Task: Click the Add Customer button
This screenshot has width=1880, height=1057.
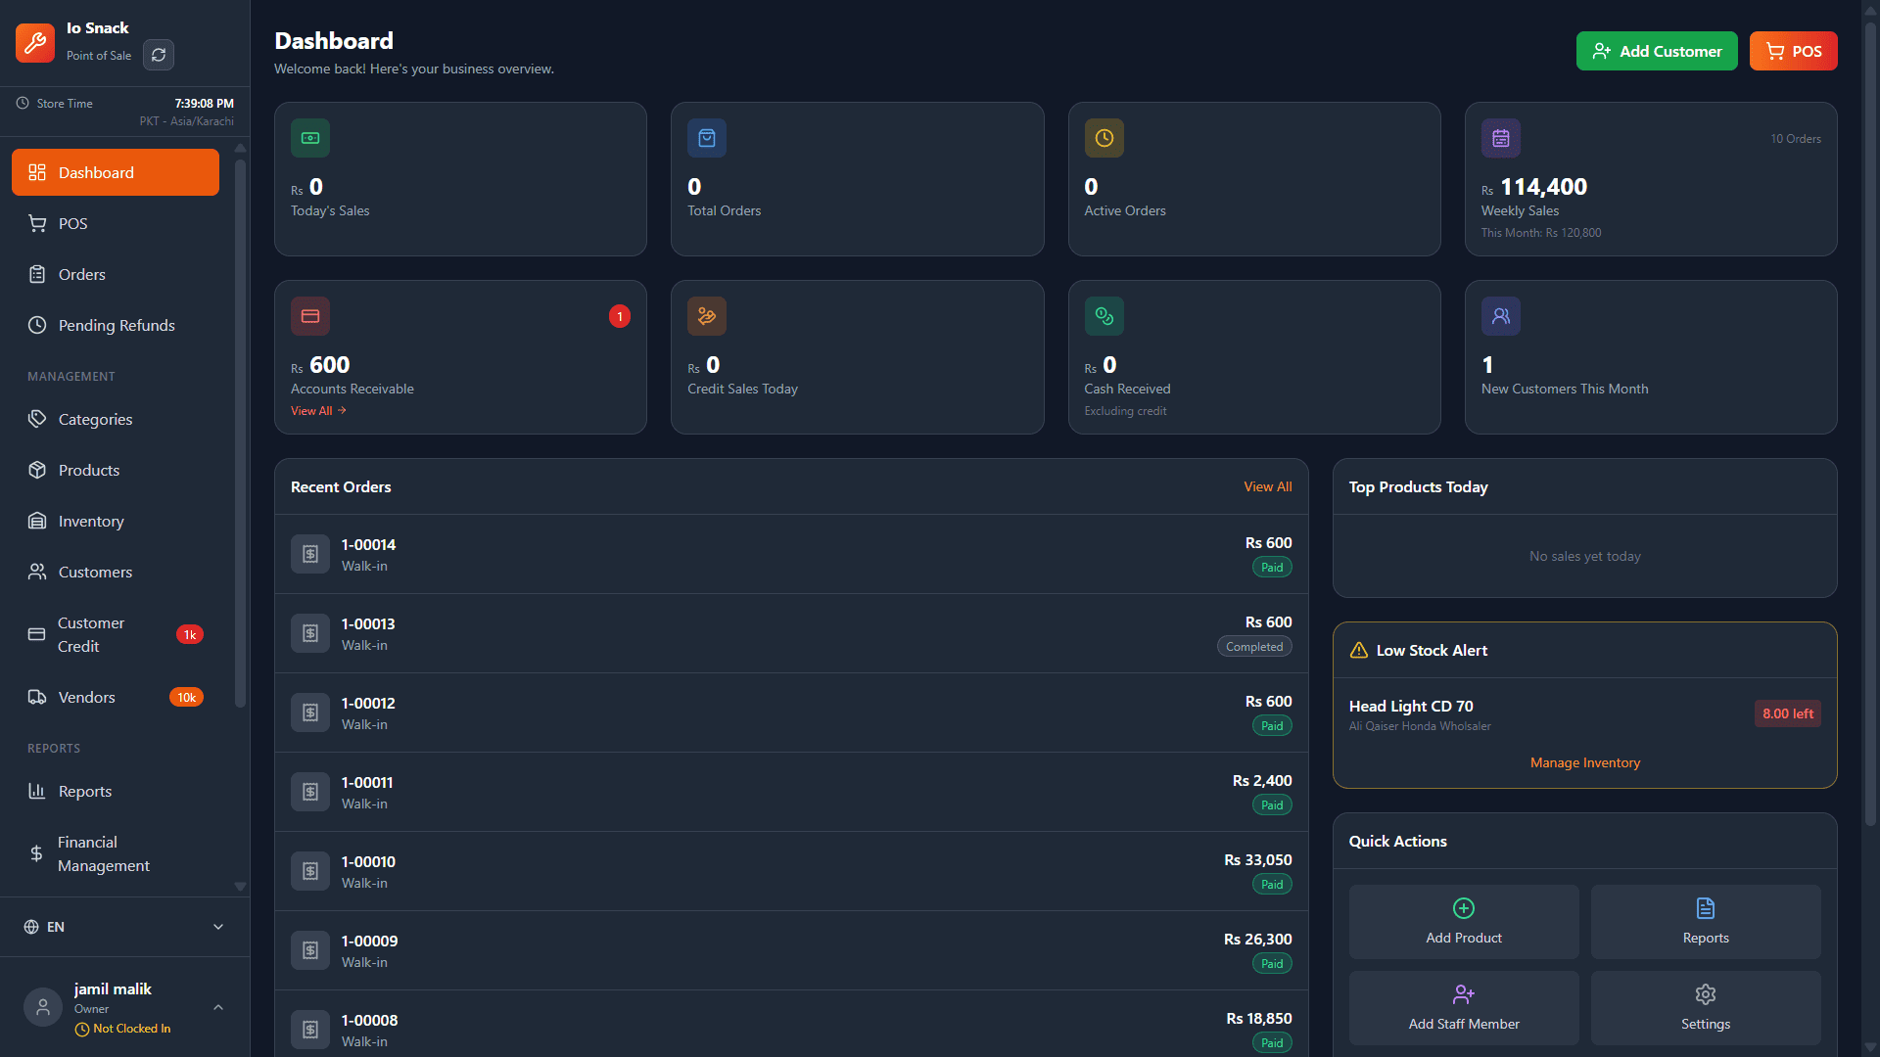Action: (1656, 50)
